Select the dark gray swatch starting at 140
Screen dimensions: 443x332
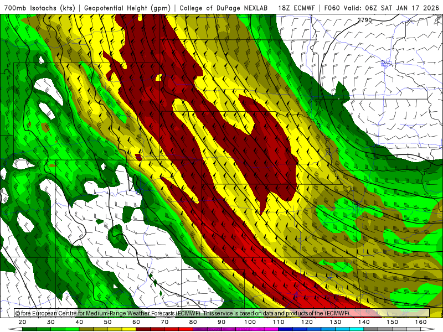click(371, 329)
